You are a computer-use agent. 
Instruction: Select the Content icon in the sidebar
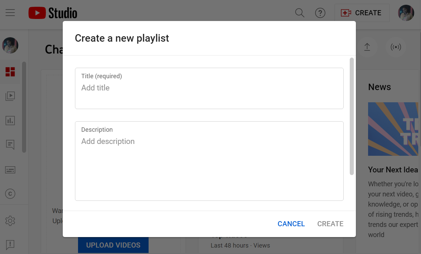coord(10,96)
